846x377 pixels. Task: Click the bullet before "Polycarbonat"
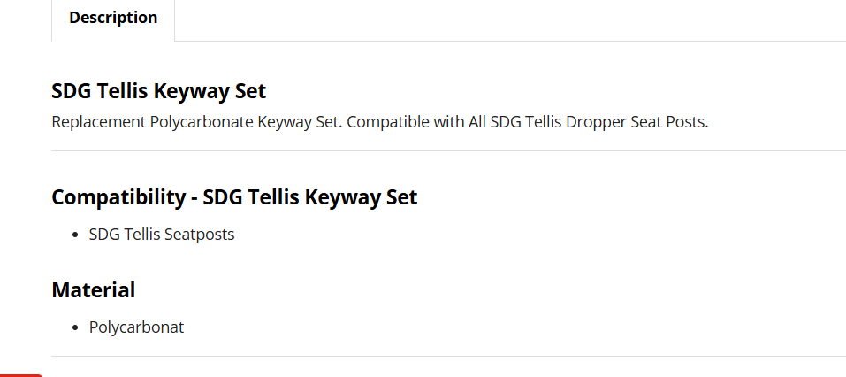pos(77,327)
